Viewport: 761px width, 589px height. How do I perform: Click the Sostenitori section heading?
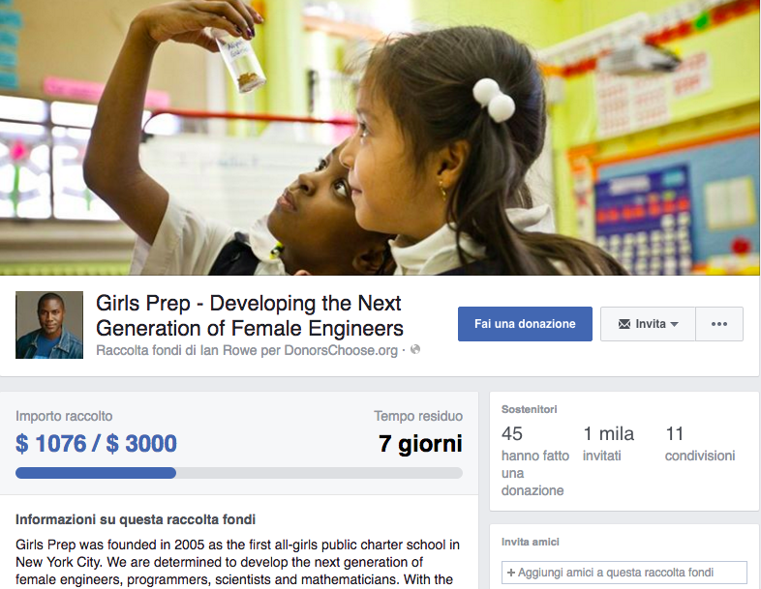pos(529,410)
